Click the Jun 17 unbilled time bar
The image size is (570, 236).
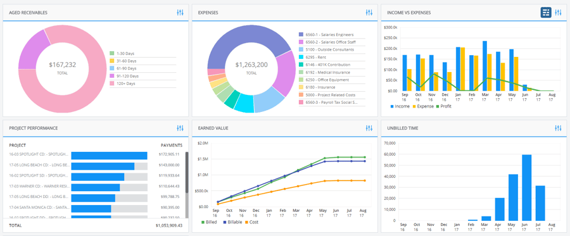527,187
